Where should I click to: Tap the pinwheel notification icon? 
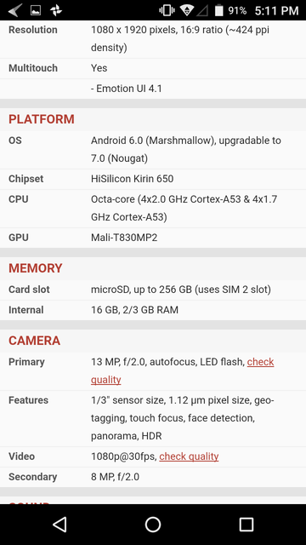click(x=56, y=10)
